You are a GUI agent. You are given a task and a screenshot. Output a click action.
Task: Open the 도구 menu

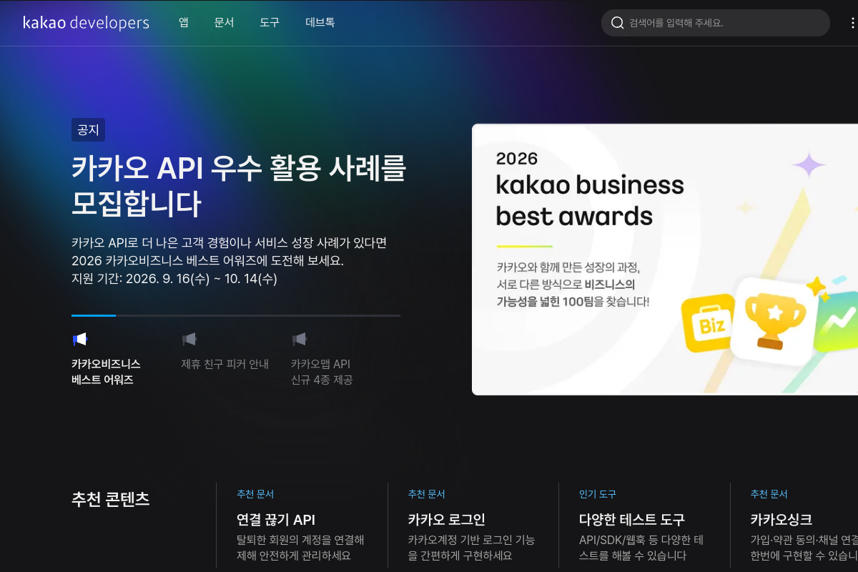click(x=270, y=22)
